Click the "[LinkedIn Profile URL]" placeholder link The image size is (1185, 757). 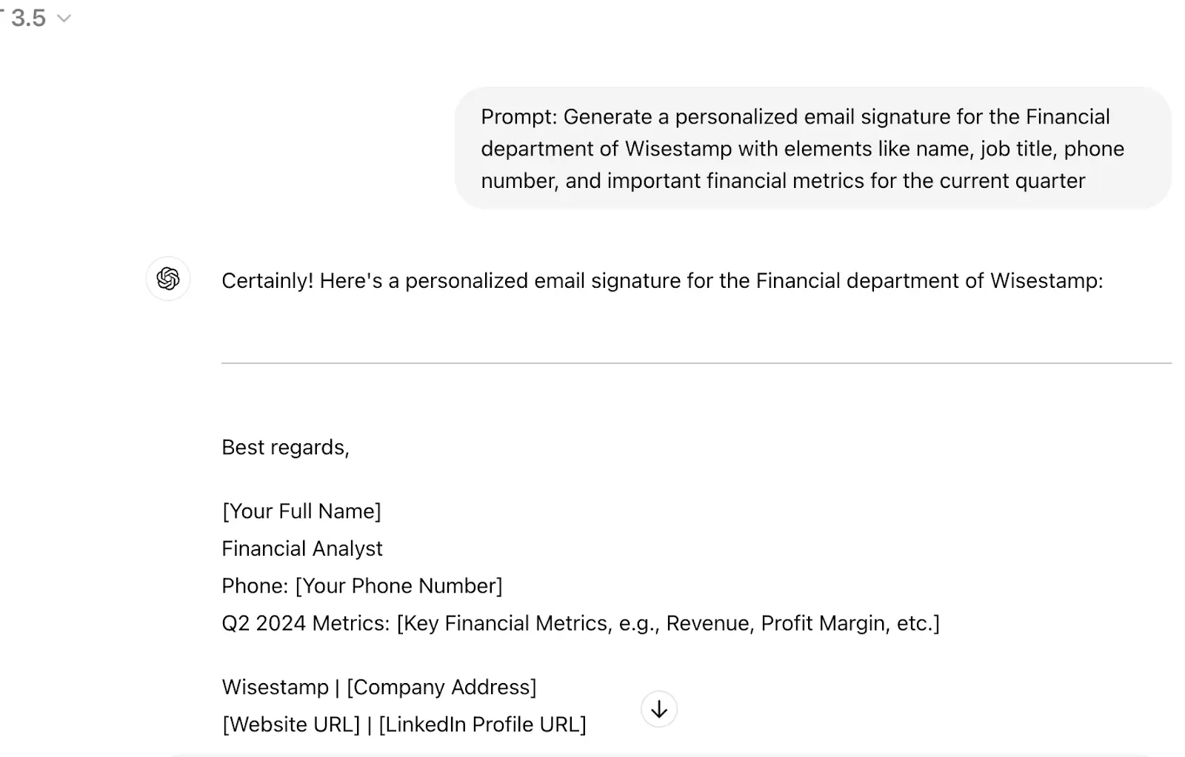(482, 724)
